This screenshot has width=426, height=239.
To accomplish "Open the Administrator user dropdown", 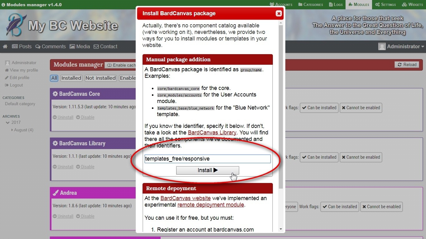I will coord(401,46).
